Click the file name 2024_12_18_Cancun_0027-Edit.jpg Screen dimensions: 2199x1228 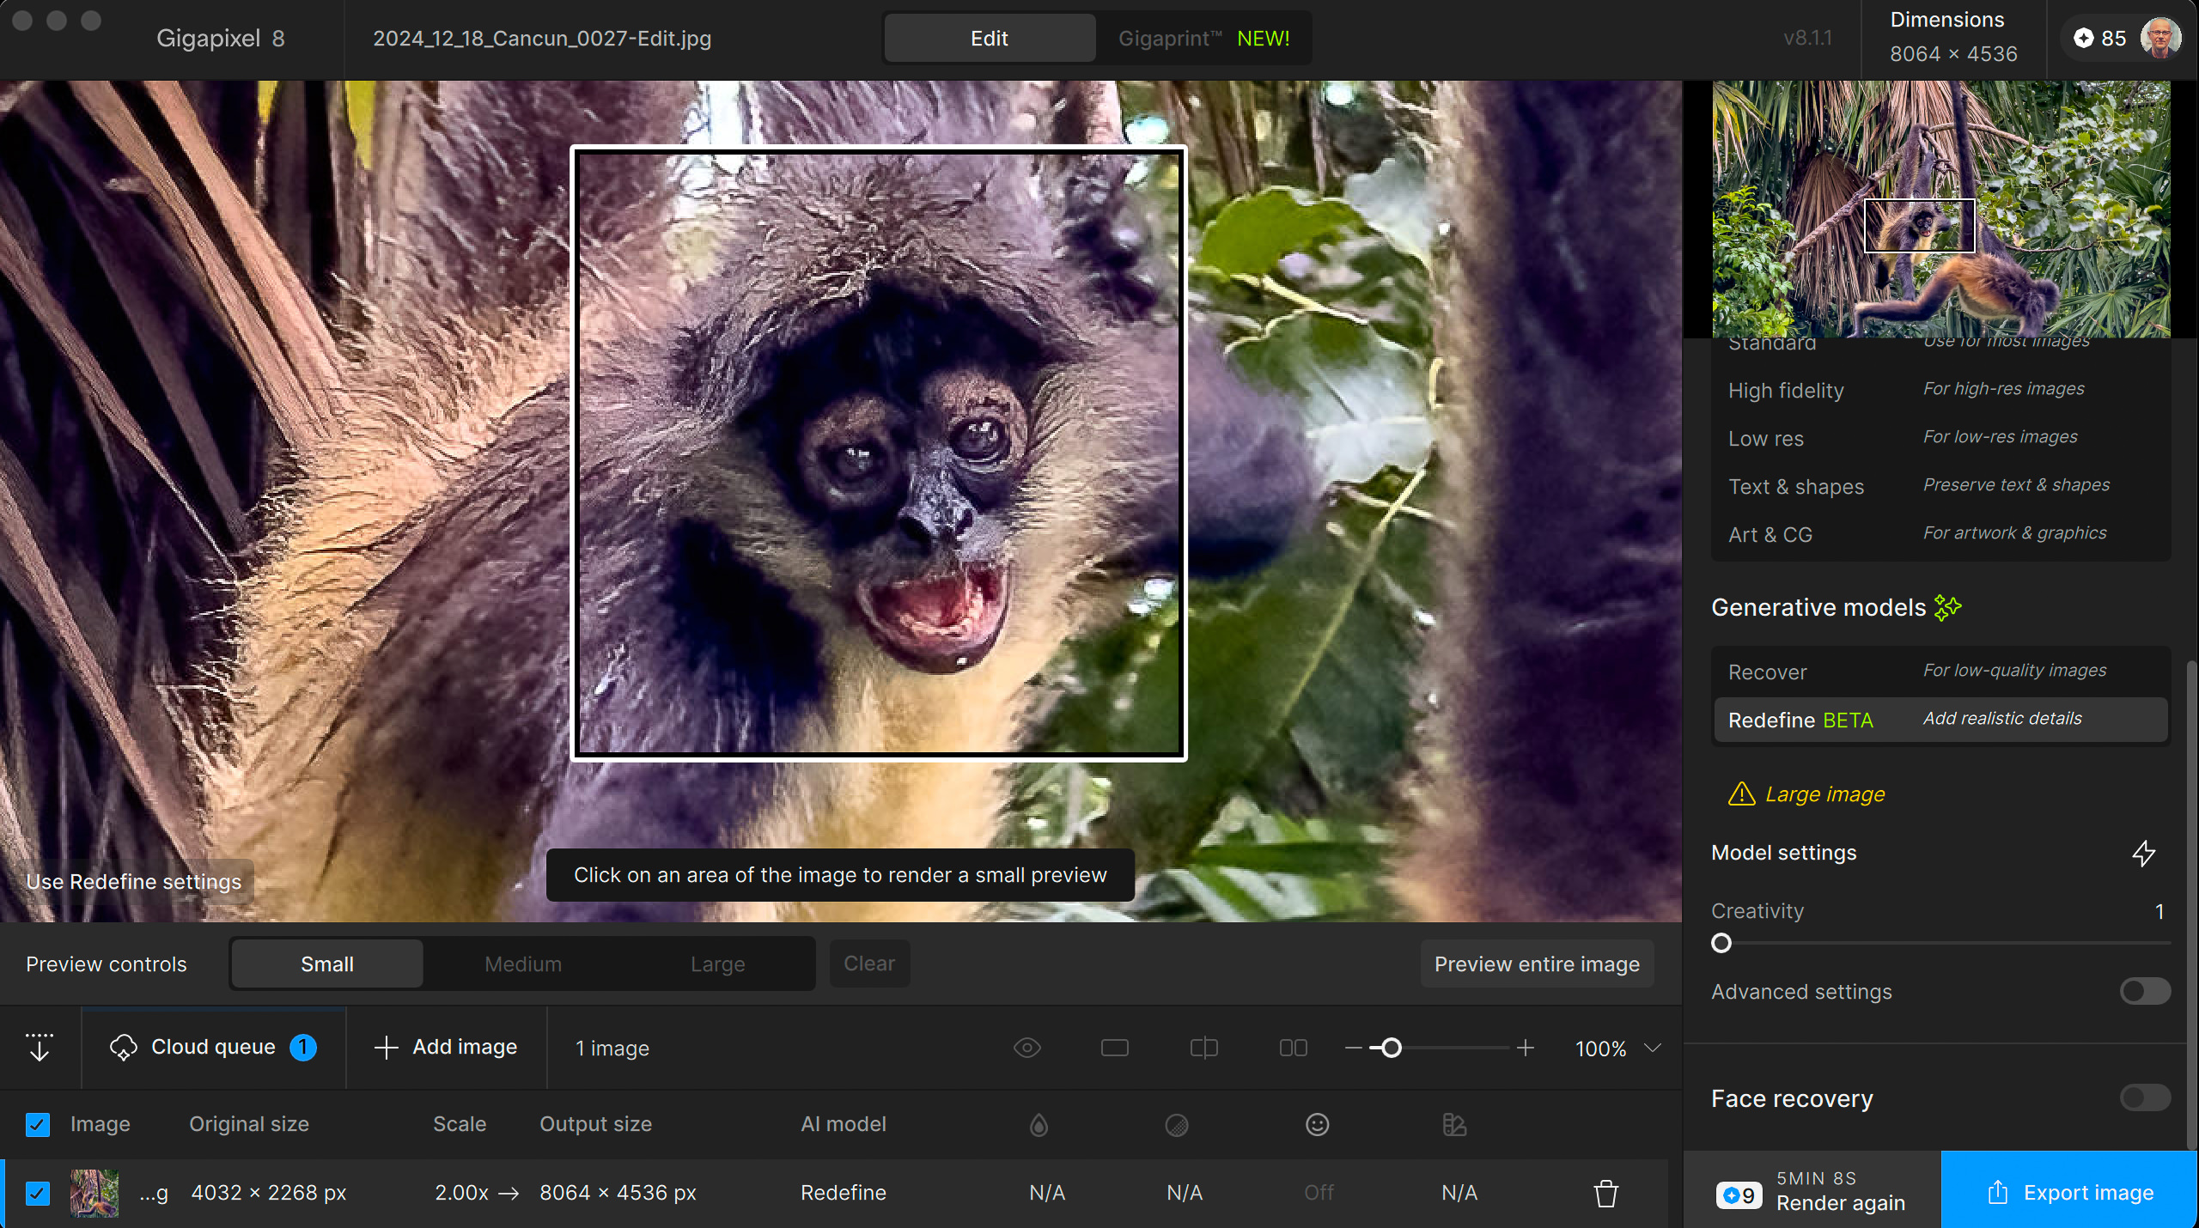click(x=542, y=38)
